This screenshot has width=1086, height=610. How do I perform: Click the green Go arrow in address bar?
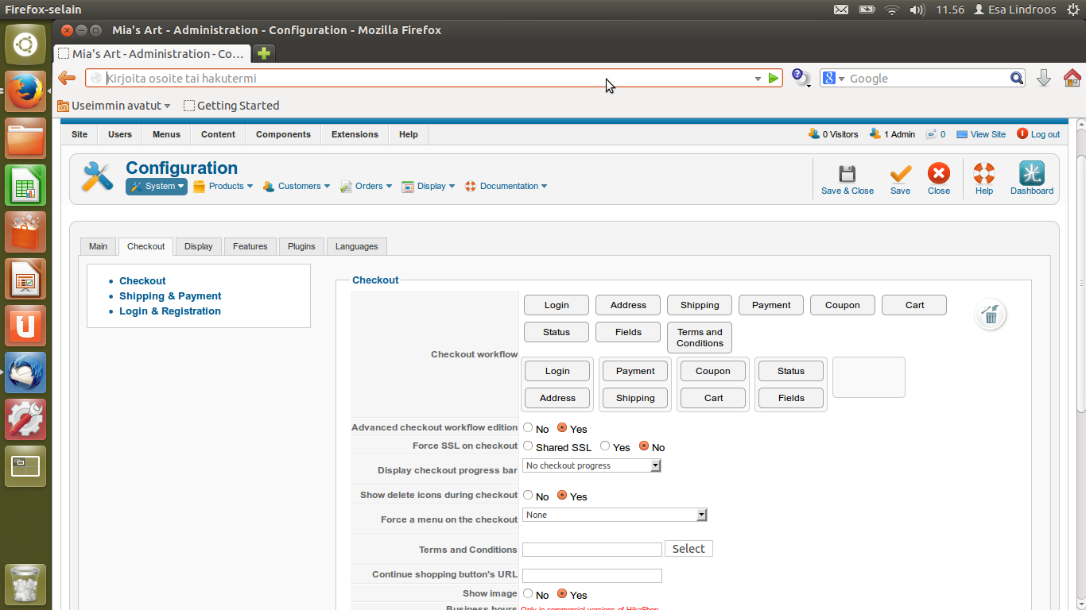coord(774,79)
